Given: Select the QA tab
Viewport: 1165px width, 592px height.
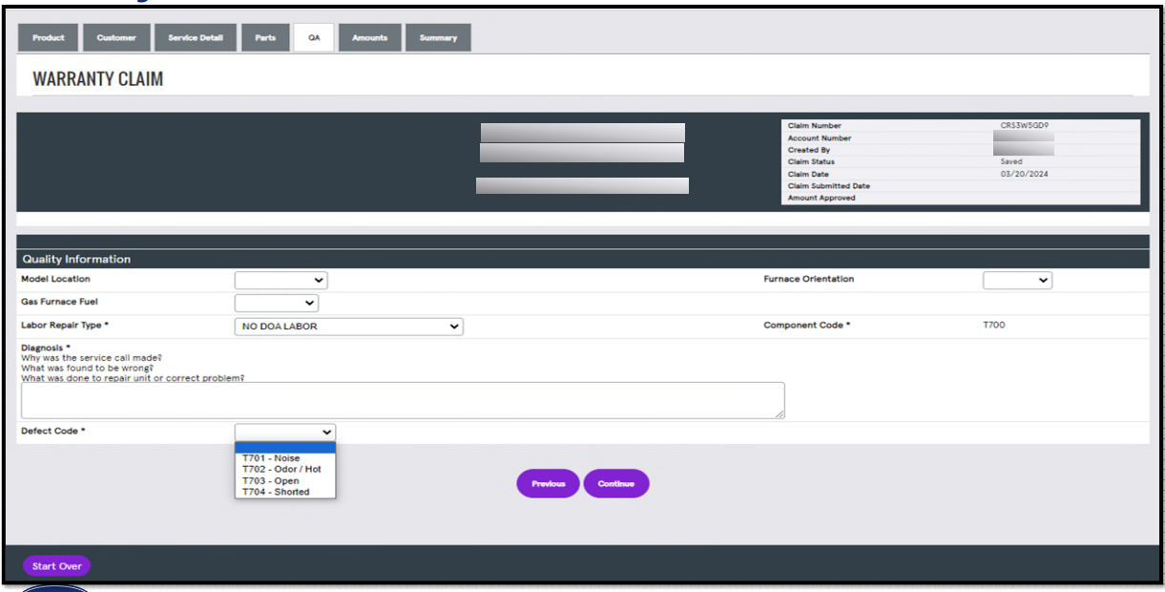Looking at the screenshot, I should (313, 37).
